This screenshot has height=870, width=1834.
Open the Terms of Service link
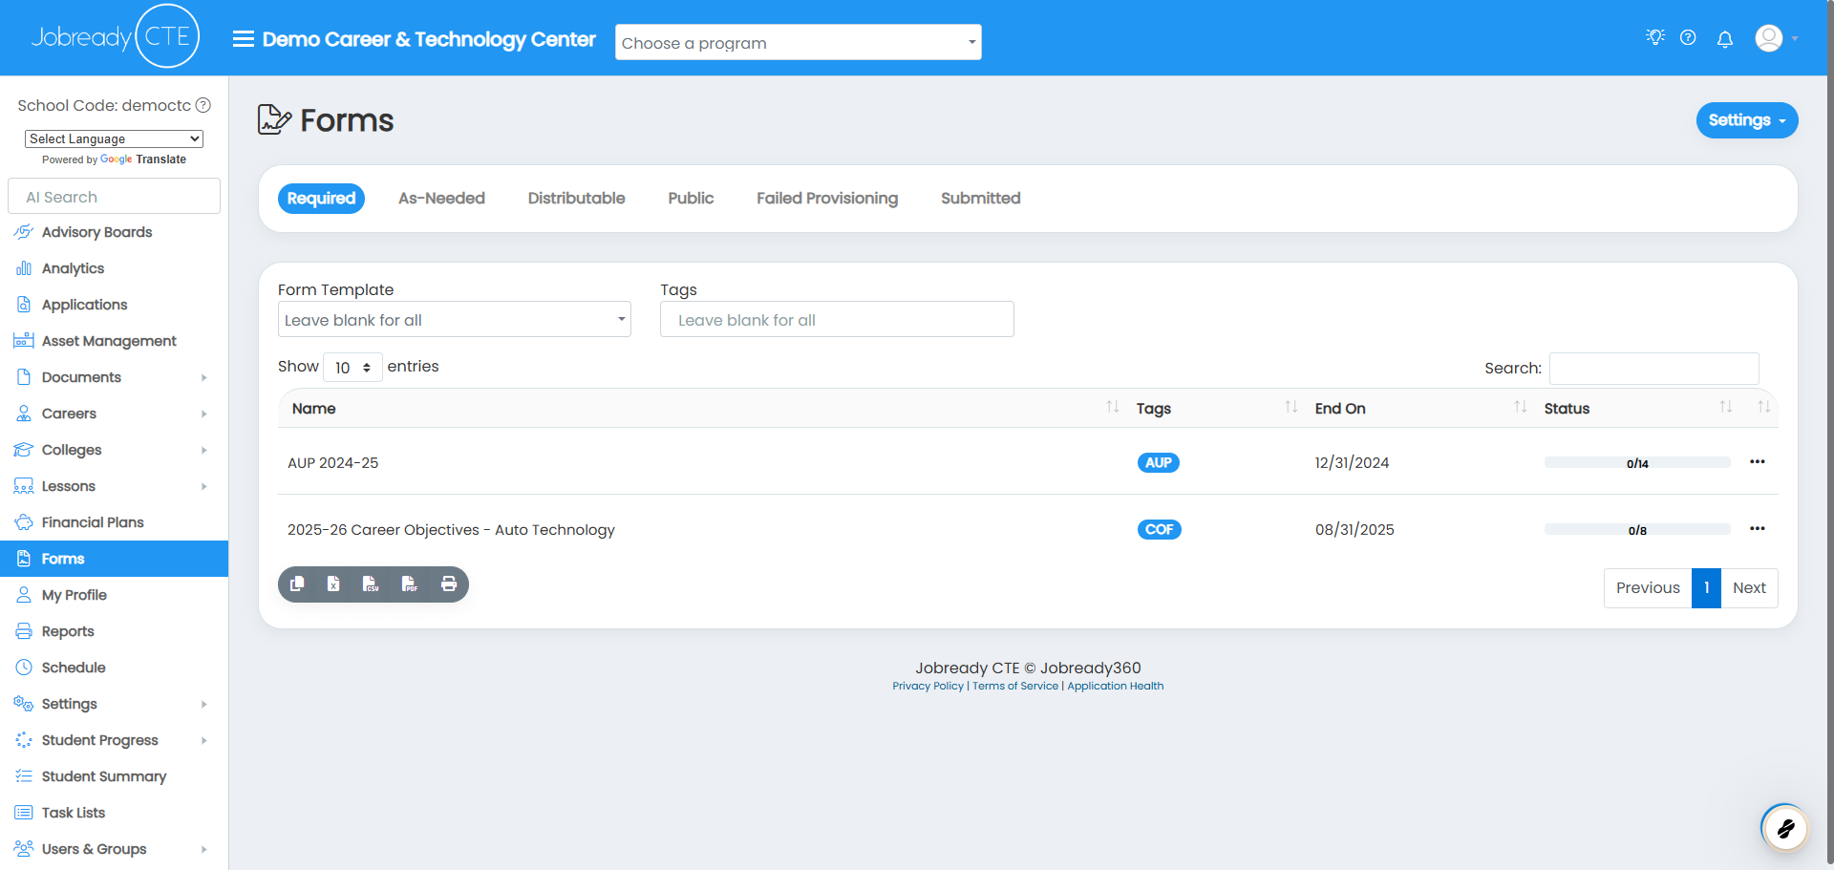click(x=1014, y=686)
